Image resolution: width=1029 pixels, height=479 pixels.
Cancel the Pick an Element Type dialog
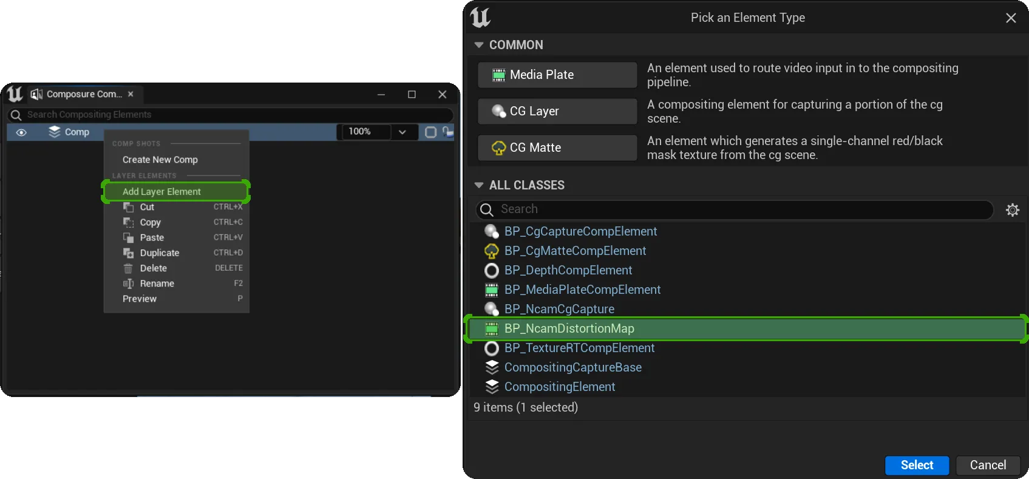988,465
